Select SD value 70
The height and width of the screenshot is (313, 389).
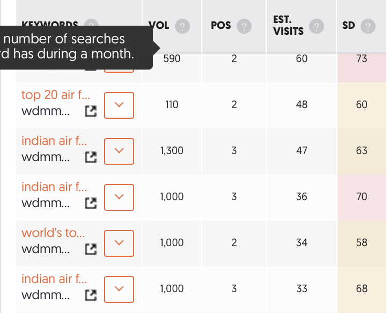point(362,197)
